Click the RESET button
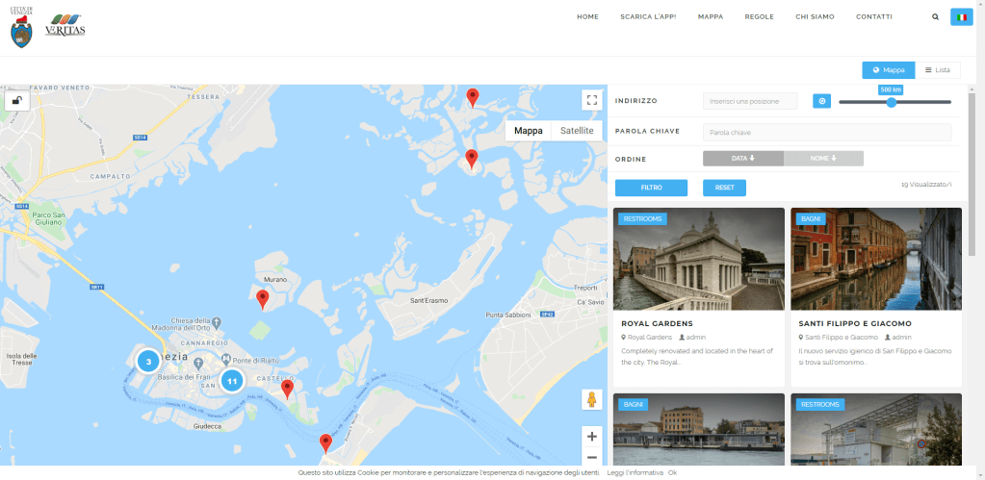 tap(724, 188)
